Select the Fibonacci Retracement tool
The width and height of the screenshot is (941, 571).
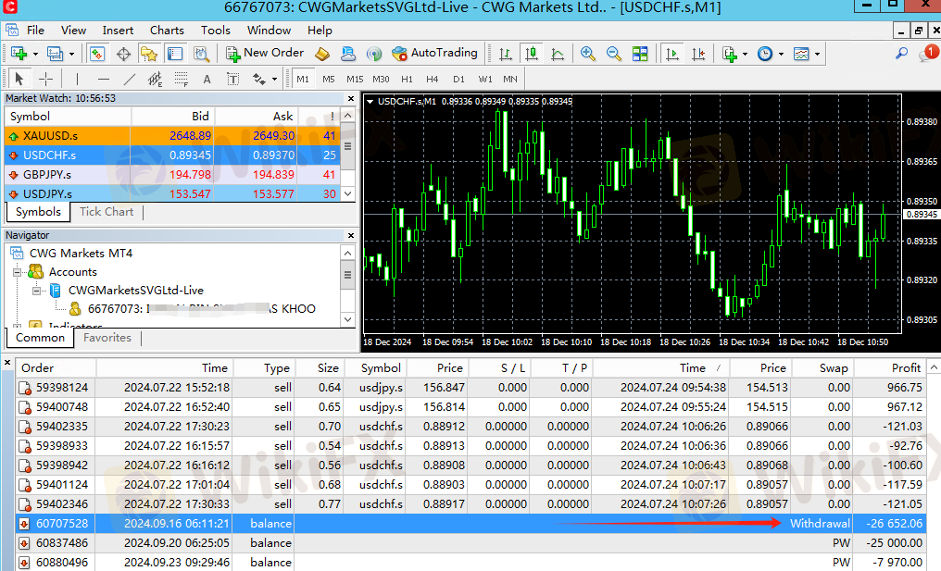[181, 79]
